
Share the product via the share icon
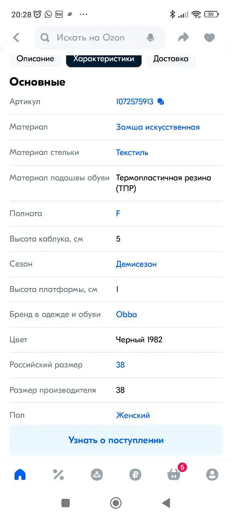tap(183, 37)
